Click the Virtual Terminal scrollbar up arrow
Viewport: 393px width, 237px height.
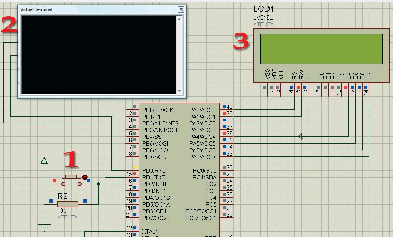coord(179,19)
